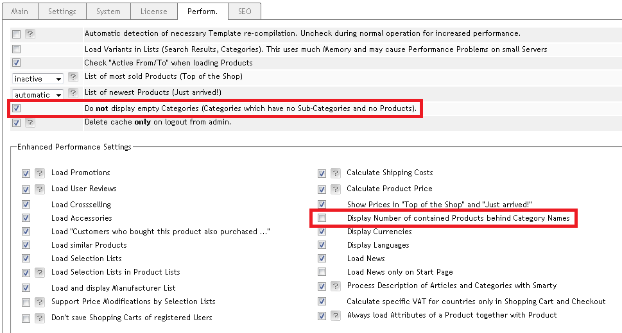Click help icon for Always load Attributes option
This screenshot has width=622, height=333.
pyautogui.click(x=335, y=316)
